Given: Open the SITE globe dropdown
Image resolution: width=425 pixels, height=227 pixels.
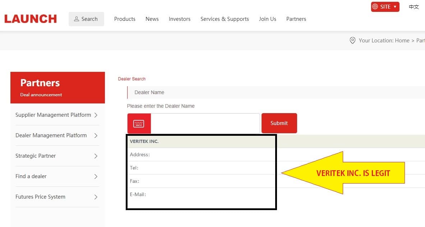Looking at the screenshot, I should (x=385, y=7).
